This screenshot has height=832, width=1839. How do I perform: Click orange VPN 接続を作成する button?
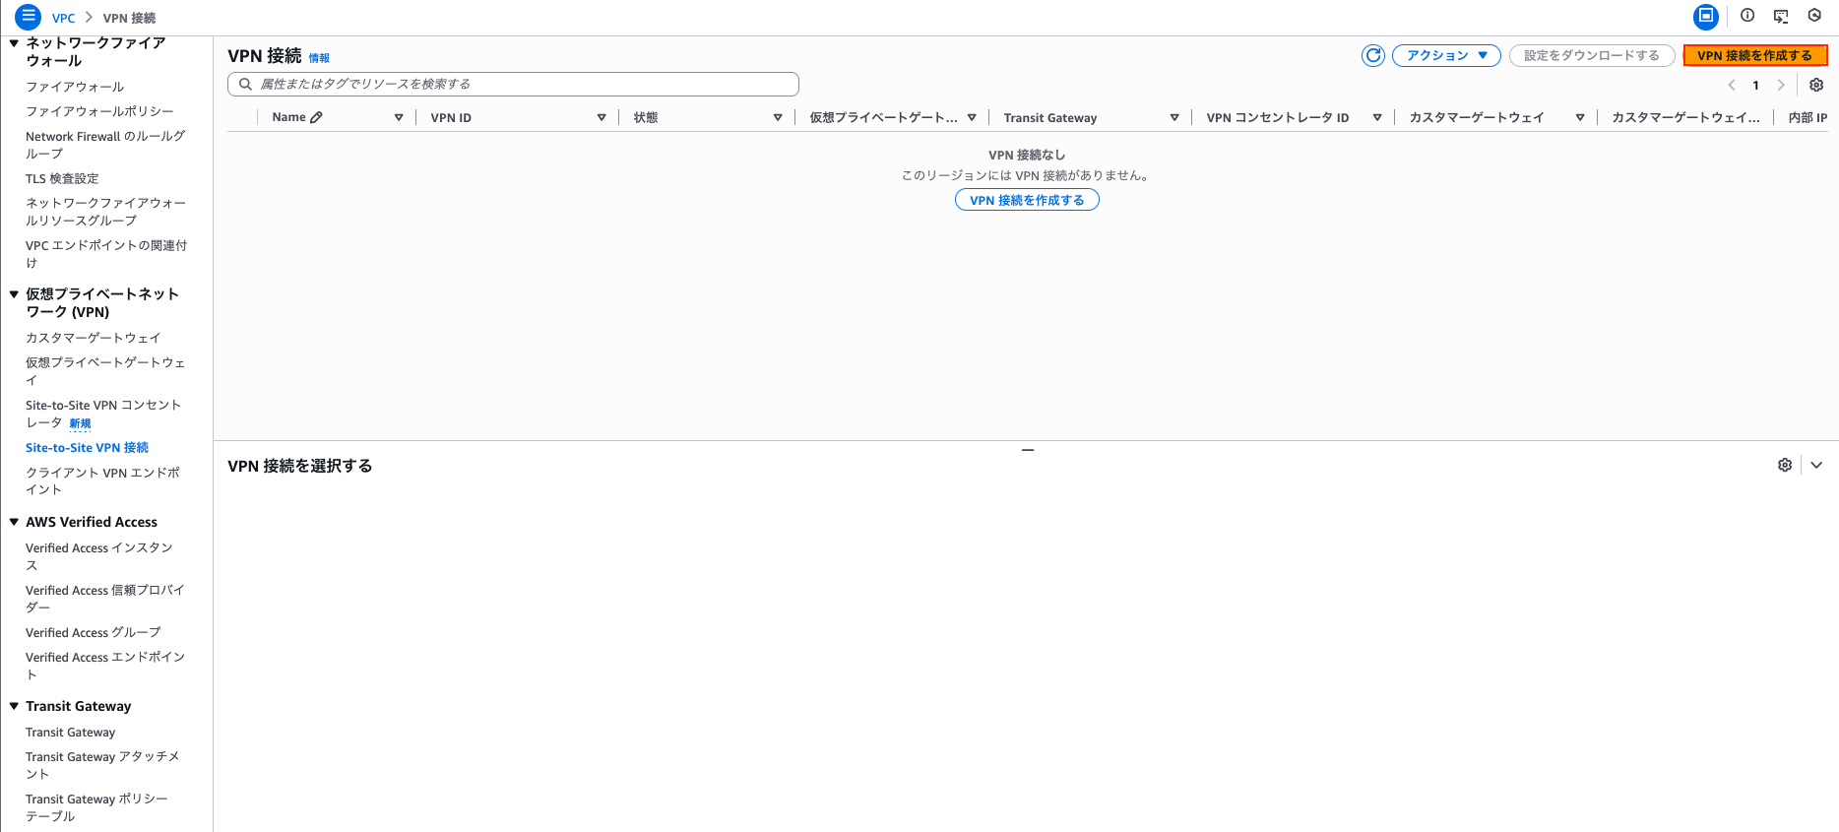(x=1754, y=55)
